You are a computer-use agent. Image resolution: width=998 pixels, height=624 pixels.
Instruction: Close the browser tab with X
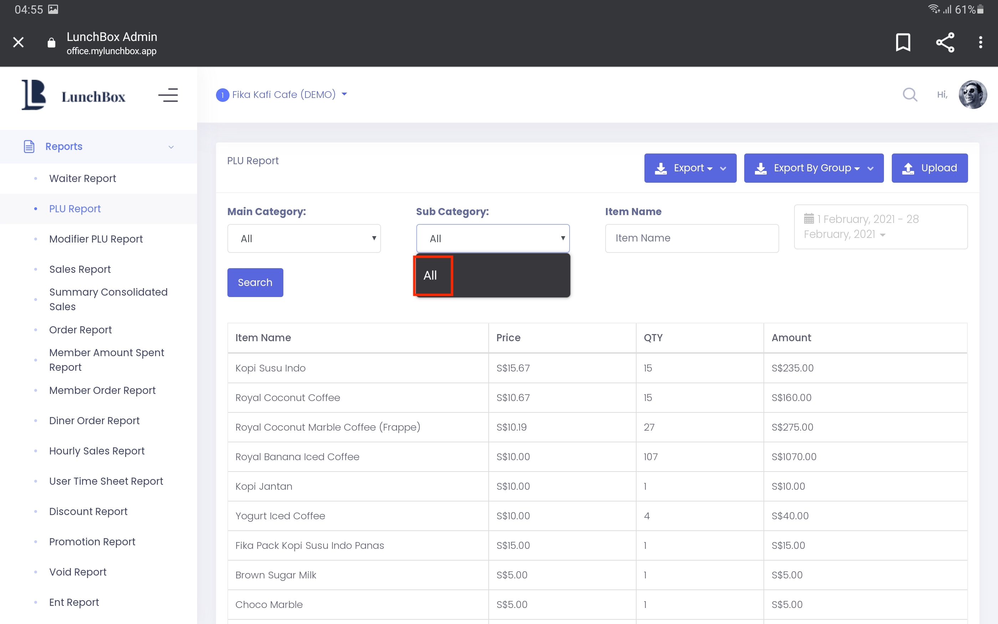(x=18, y=42)
